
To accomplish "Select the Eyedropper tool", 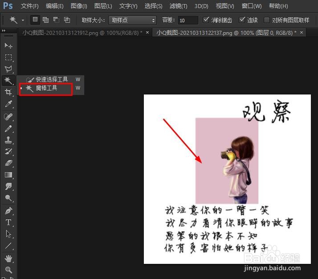I will 8,104.
